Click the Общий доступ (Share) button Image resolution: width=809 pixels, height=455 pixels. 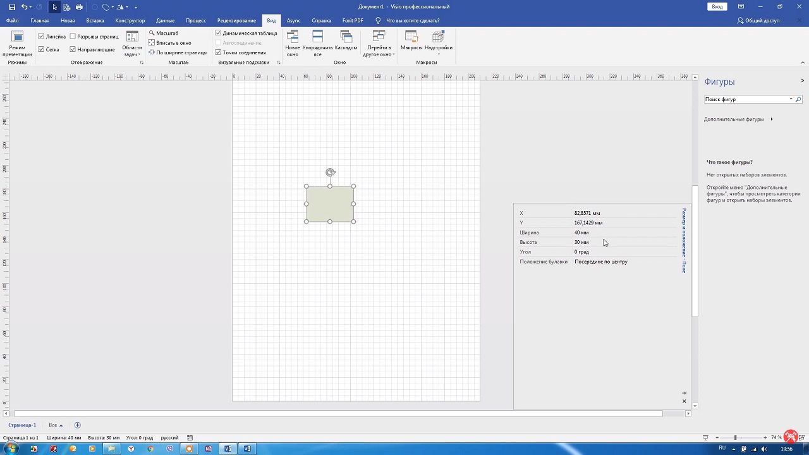758,21
